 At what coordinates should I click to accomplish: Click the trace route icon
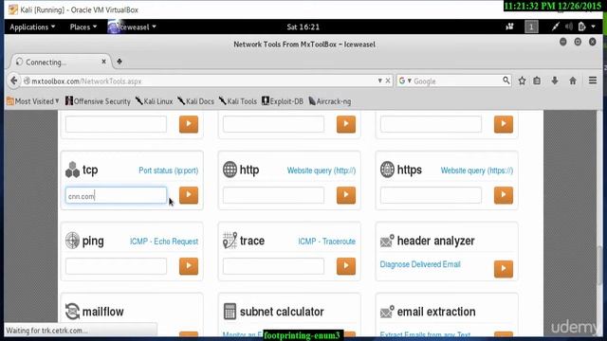pos(230,241)
